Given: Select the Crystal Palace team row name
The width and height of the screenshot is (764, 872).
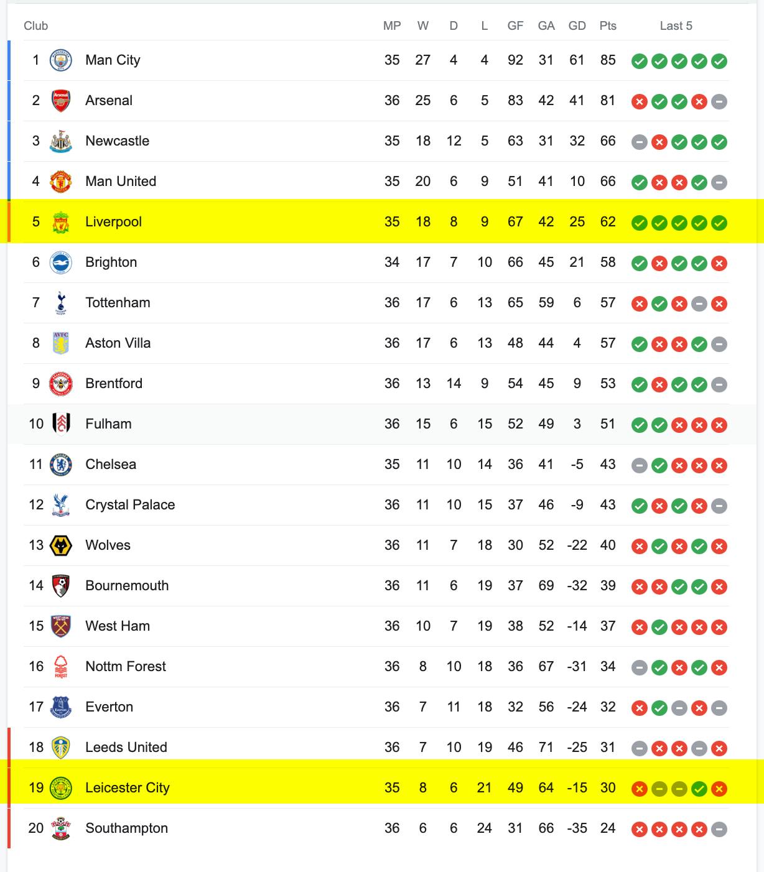Looking at the screenshot, I should pyautogui.click(x=130, y=505).
